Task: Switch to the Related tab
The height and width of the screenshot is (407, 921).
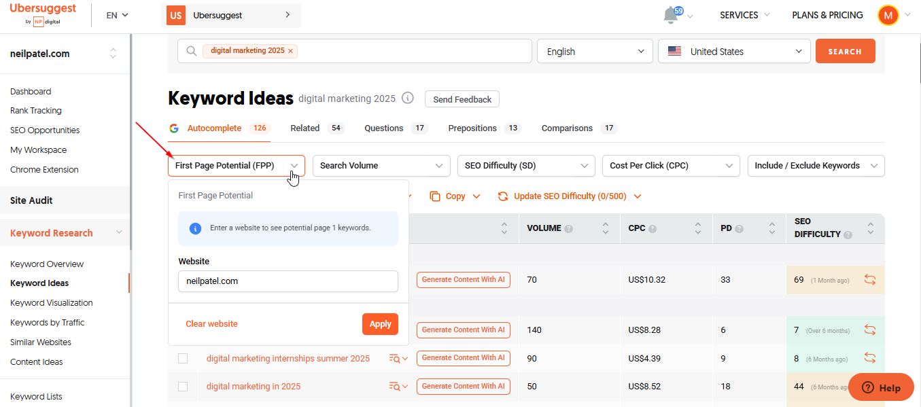Action: tap(317, 128)
